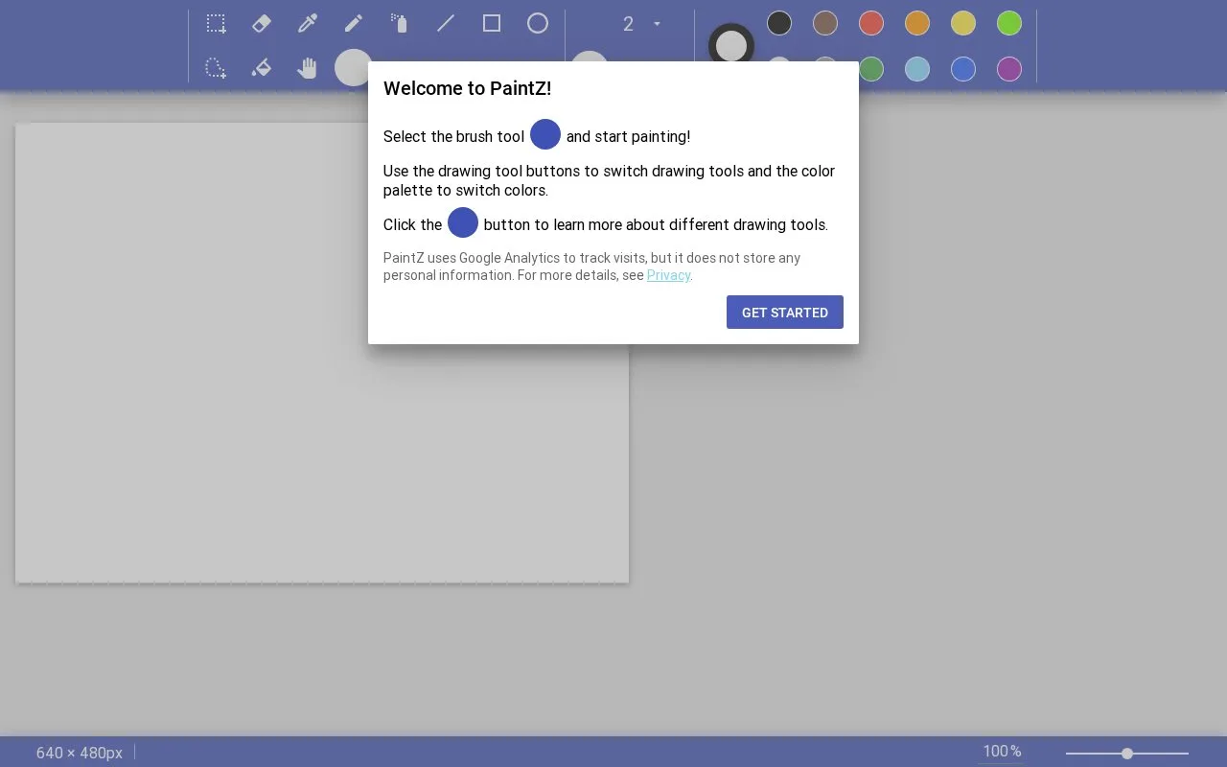
Task: Click the active color indicator ring
Action: click(x=731, y=46)
